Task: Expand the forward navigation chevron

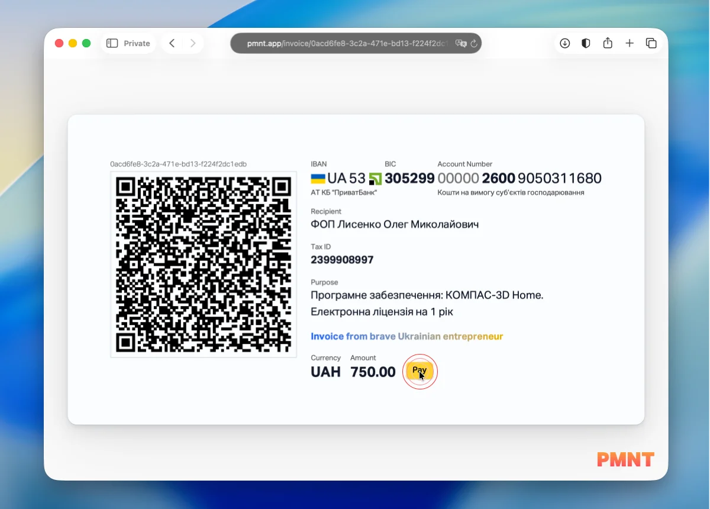Action: [x=193, y=43]
